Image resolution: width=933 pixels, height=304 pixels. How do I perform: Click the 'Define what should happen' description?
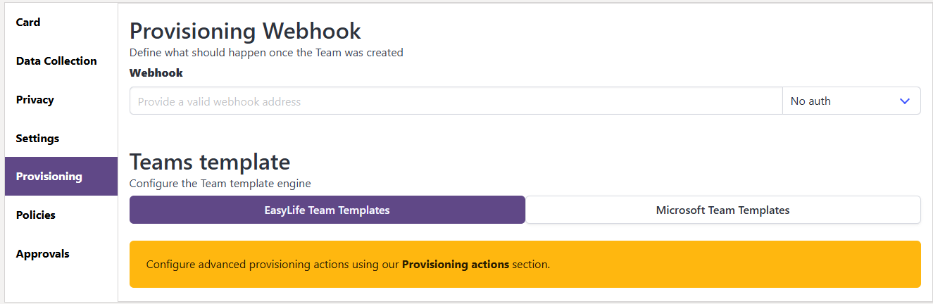pyautogui.click(x=266, y=53)
